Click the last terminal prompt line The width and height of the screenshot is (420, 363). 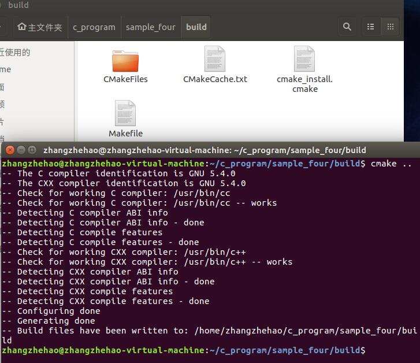(184, 350)
